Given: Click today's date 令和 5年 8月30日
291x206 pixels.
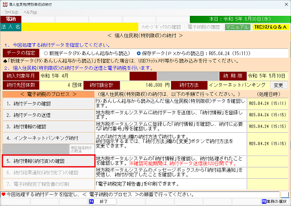Looking at the screenshot, I should 240,19.
